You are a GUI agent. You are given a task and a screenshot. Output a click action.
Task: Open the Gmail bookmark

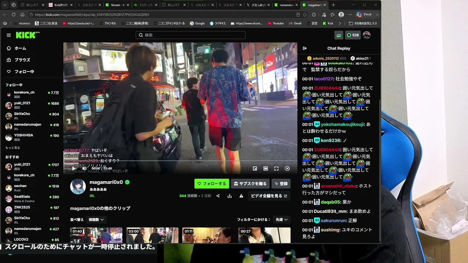click(295, 23)
